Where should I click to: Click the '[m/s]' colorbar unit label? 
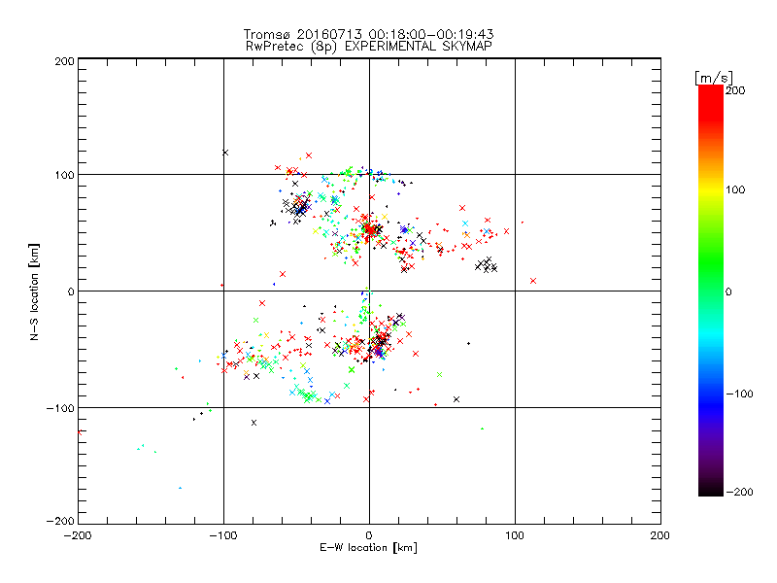pyautogui.click(x=714, y=78)
